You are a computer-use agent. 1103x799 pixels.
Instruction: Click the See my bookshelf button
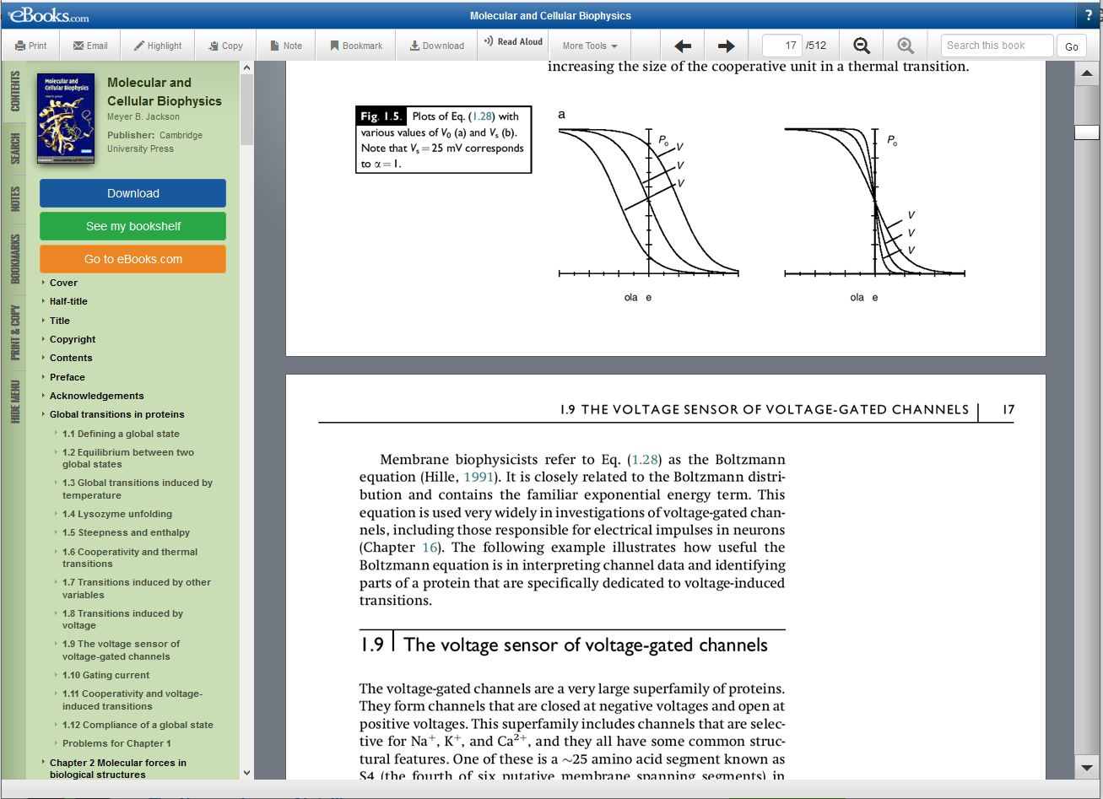(132, 226)
